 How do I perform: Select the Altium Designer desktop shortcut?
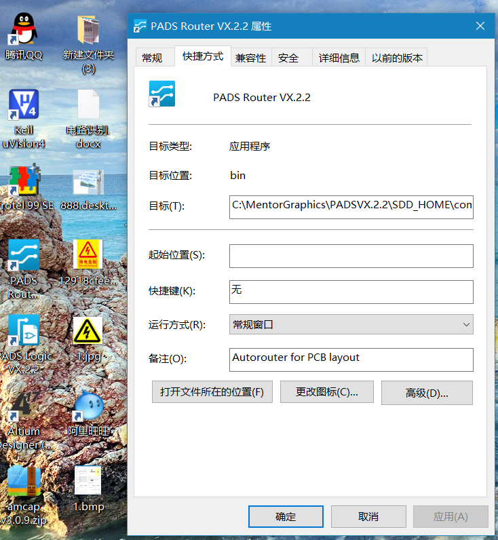[24, 407]
